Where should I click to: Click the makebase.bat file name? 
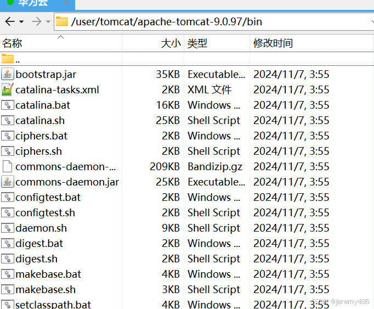[48, 274]
